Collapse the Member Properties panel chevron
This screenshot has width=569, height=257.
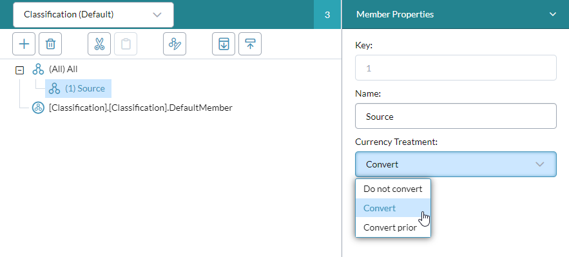point(552,15)
